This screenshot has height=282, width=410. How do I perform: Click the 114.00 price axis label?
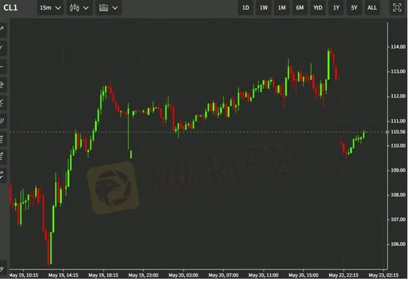point(398,47)
